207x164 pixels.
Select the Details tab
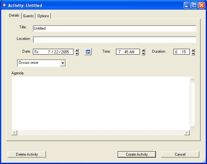click(14, 15)
